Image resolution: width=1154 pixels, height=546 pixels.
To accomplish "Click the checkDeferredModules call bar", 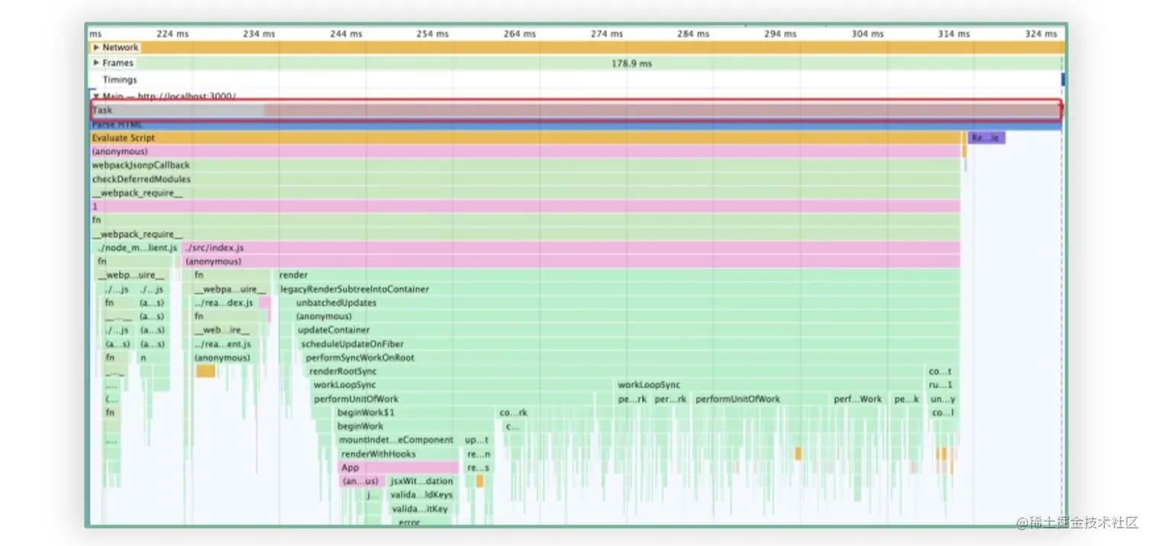I will click(x=525, y=179).
